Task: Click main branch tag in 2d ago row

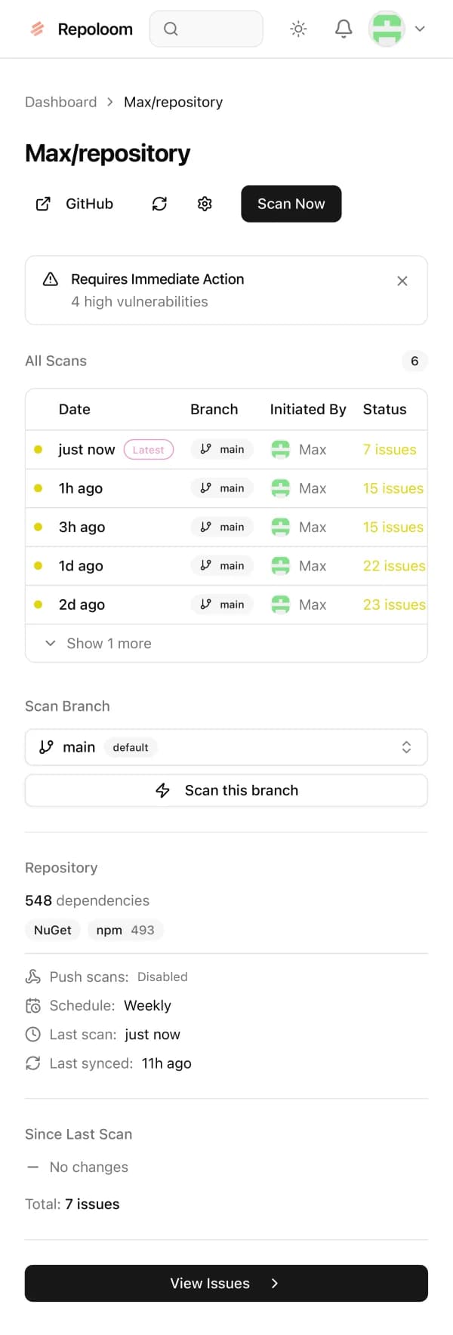Action: click(x=222, y=604)
